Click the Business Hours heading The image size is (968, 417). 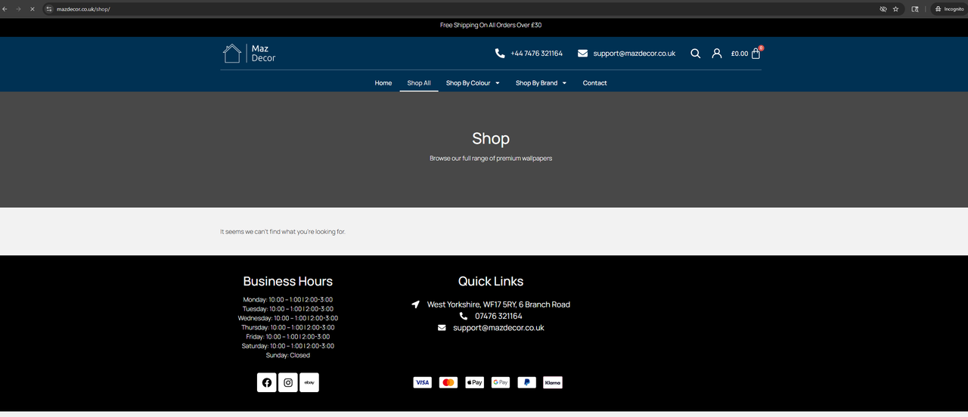point(288,281)
